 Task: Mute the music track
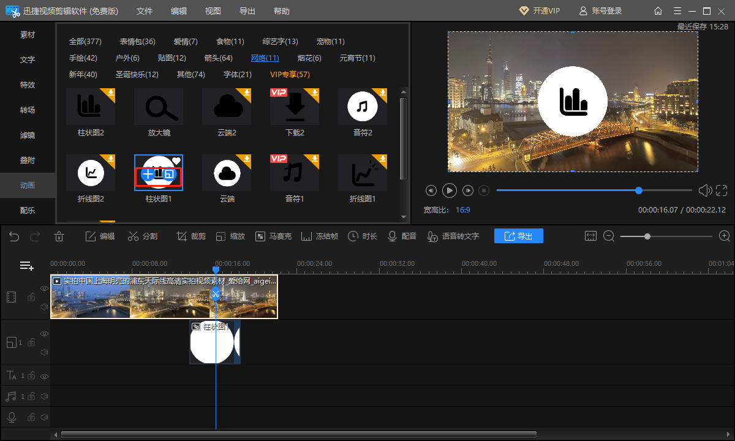tap(44, 396)
